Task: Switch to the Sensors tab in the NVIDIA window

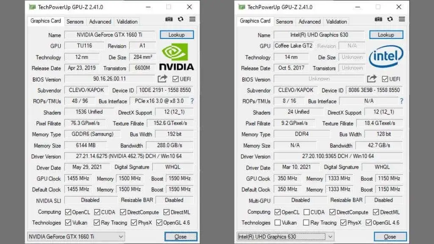Action: tap(75, 22)
